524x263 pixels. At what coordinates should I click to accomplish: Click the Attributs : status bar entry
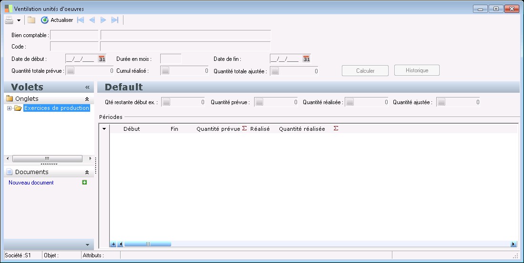click(x=93, y=255)
